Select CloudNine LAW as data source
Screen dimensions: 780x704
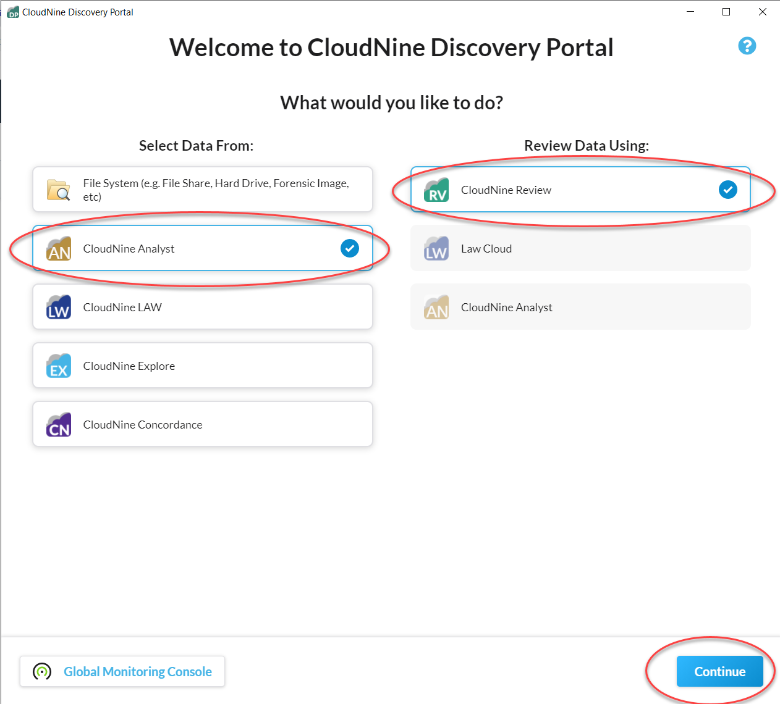click(203, 307)
